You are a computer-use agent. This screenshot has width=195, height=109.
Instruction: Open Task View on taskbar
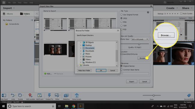pyautogui.click(x=59, y=106)
